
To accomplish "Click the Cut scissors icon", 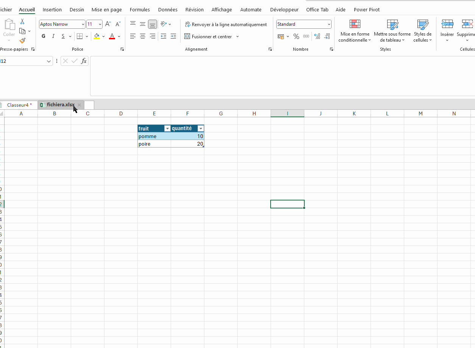I will 22,22.
